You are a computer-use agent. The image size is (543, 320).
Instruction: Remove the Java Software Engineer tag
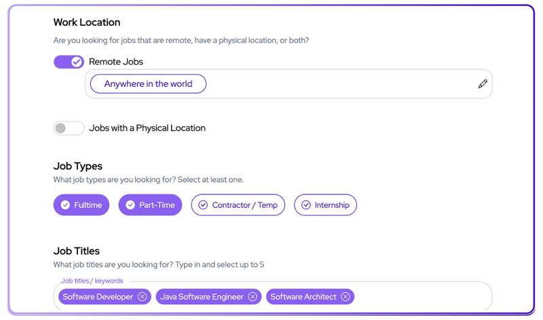coord(252,297)
